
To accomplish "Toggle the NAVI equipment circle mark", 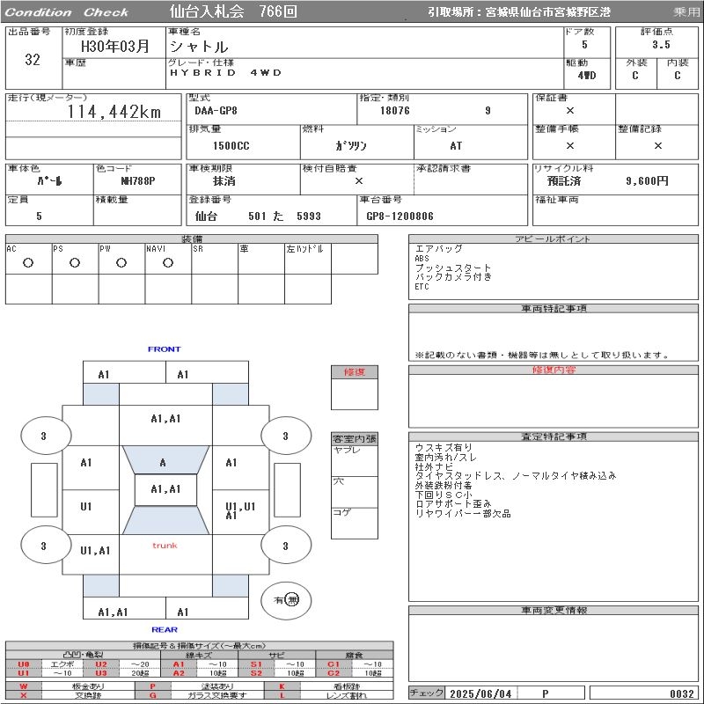I will 168,263.
